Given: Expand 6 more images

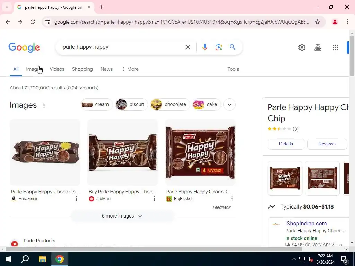Looking at the screenshot, I should click(122, 216).
